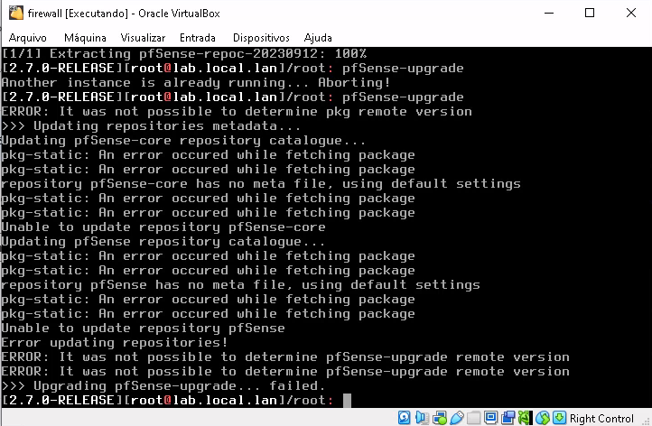Maximize the firewall VirtualBox window
Image resolution: width=652 pixels, height=426 pixels.
(x=589, y=13)
